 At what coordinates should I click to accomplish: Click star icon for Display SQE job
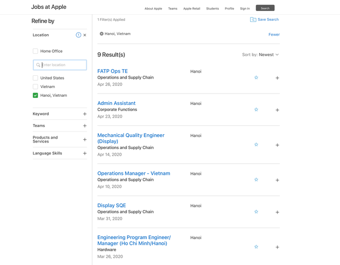click(256, 212)
